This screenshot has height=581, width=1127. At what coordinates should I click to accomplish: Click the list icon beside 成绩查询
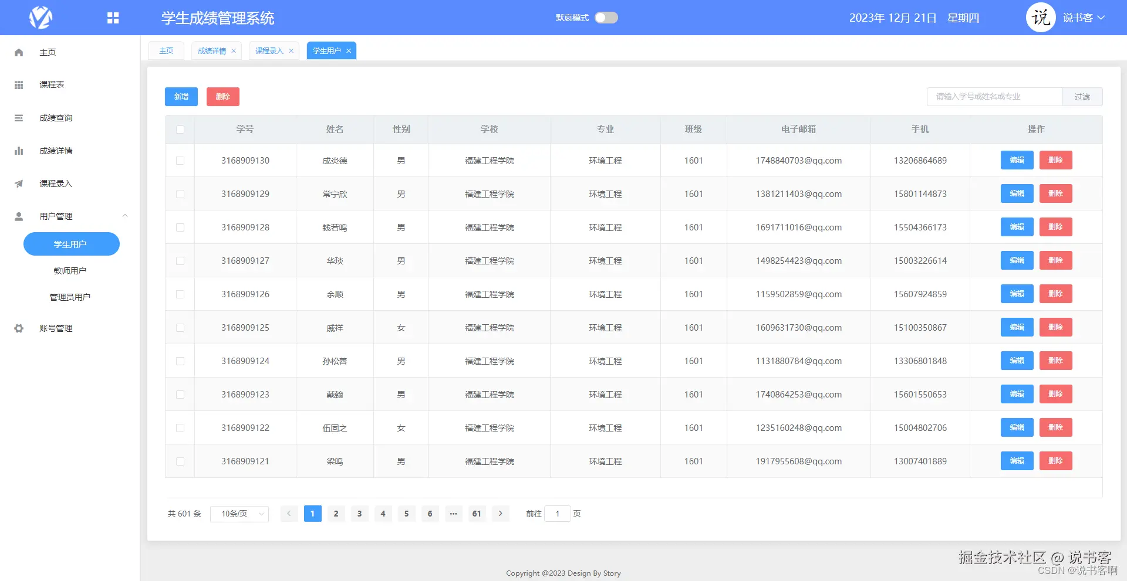click(19, 118)
